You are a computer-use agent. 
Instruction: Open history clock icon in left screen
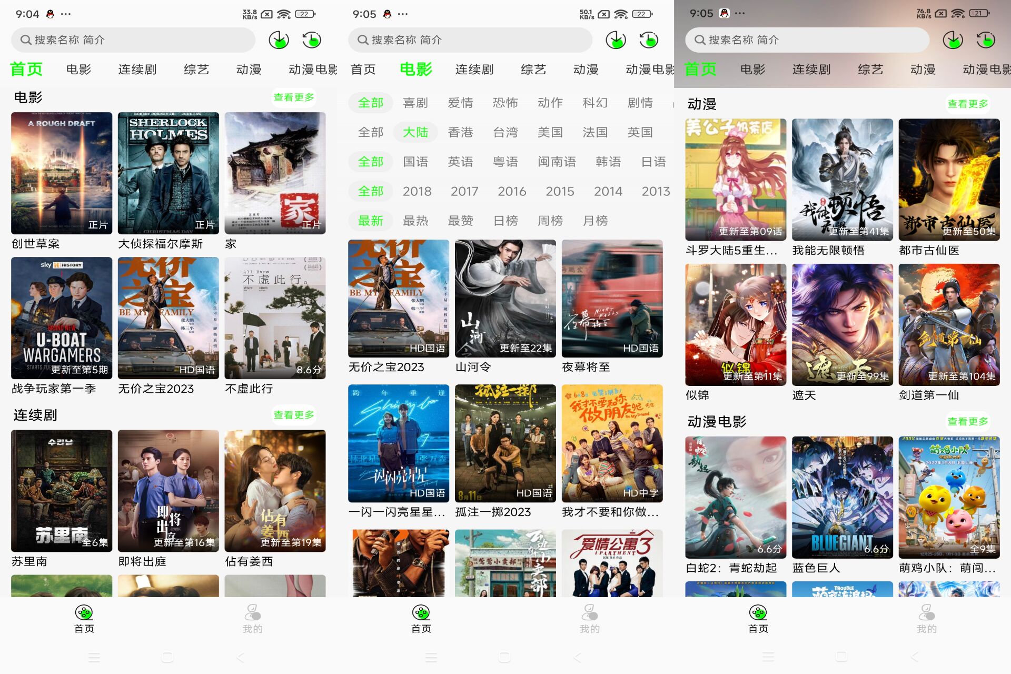(x=312, y=40)
